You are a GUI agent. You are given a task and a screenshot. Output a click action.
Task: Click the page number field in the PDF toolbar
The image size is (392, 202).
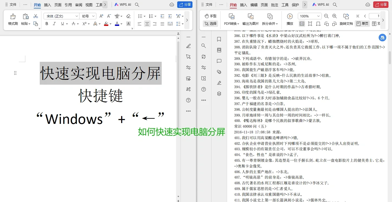pyautogui.click(x=375, y=16)
